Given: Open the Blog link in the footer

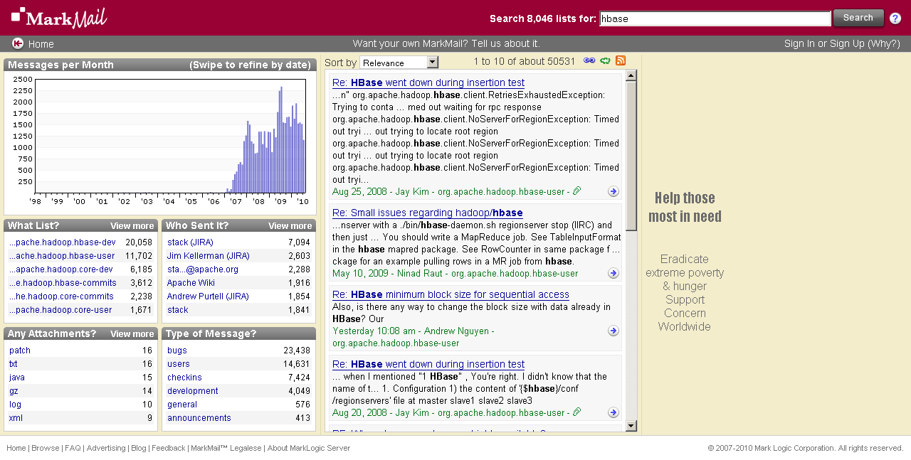Looking at the screenshot, I should 139,448.
